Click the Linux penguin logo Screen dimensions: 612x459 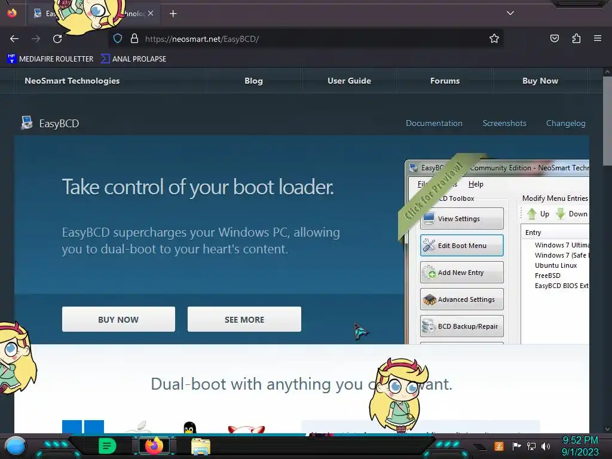point(189,427)
